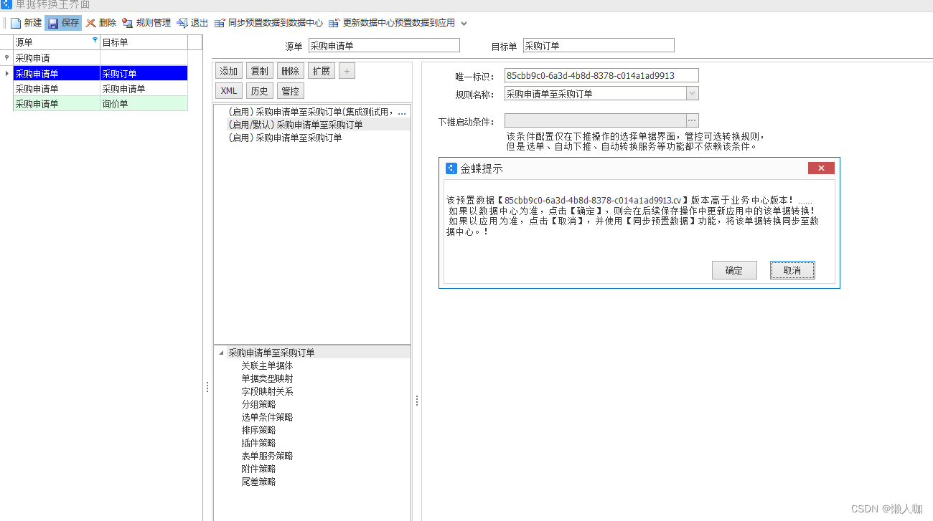Select the row with target 采购订单

tap(100, 73)
